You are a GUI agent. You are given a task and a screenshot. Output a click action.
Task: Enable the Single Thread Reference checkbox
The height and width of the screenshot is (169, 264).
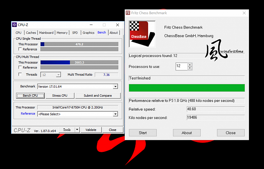(20, 49)
